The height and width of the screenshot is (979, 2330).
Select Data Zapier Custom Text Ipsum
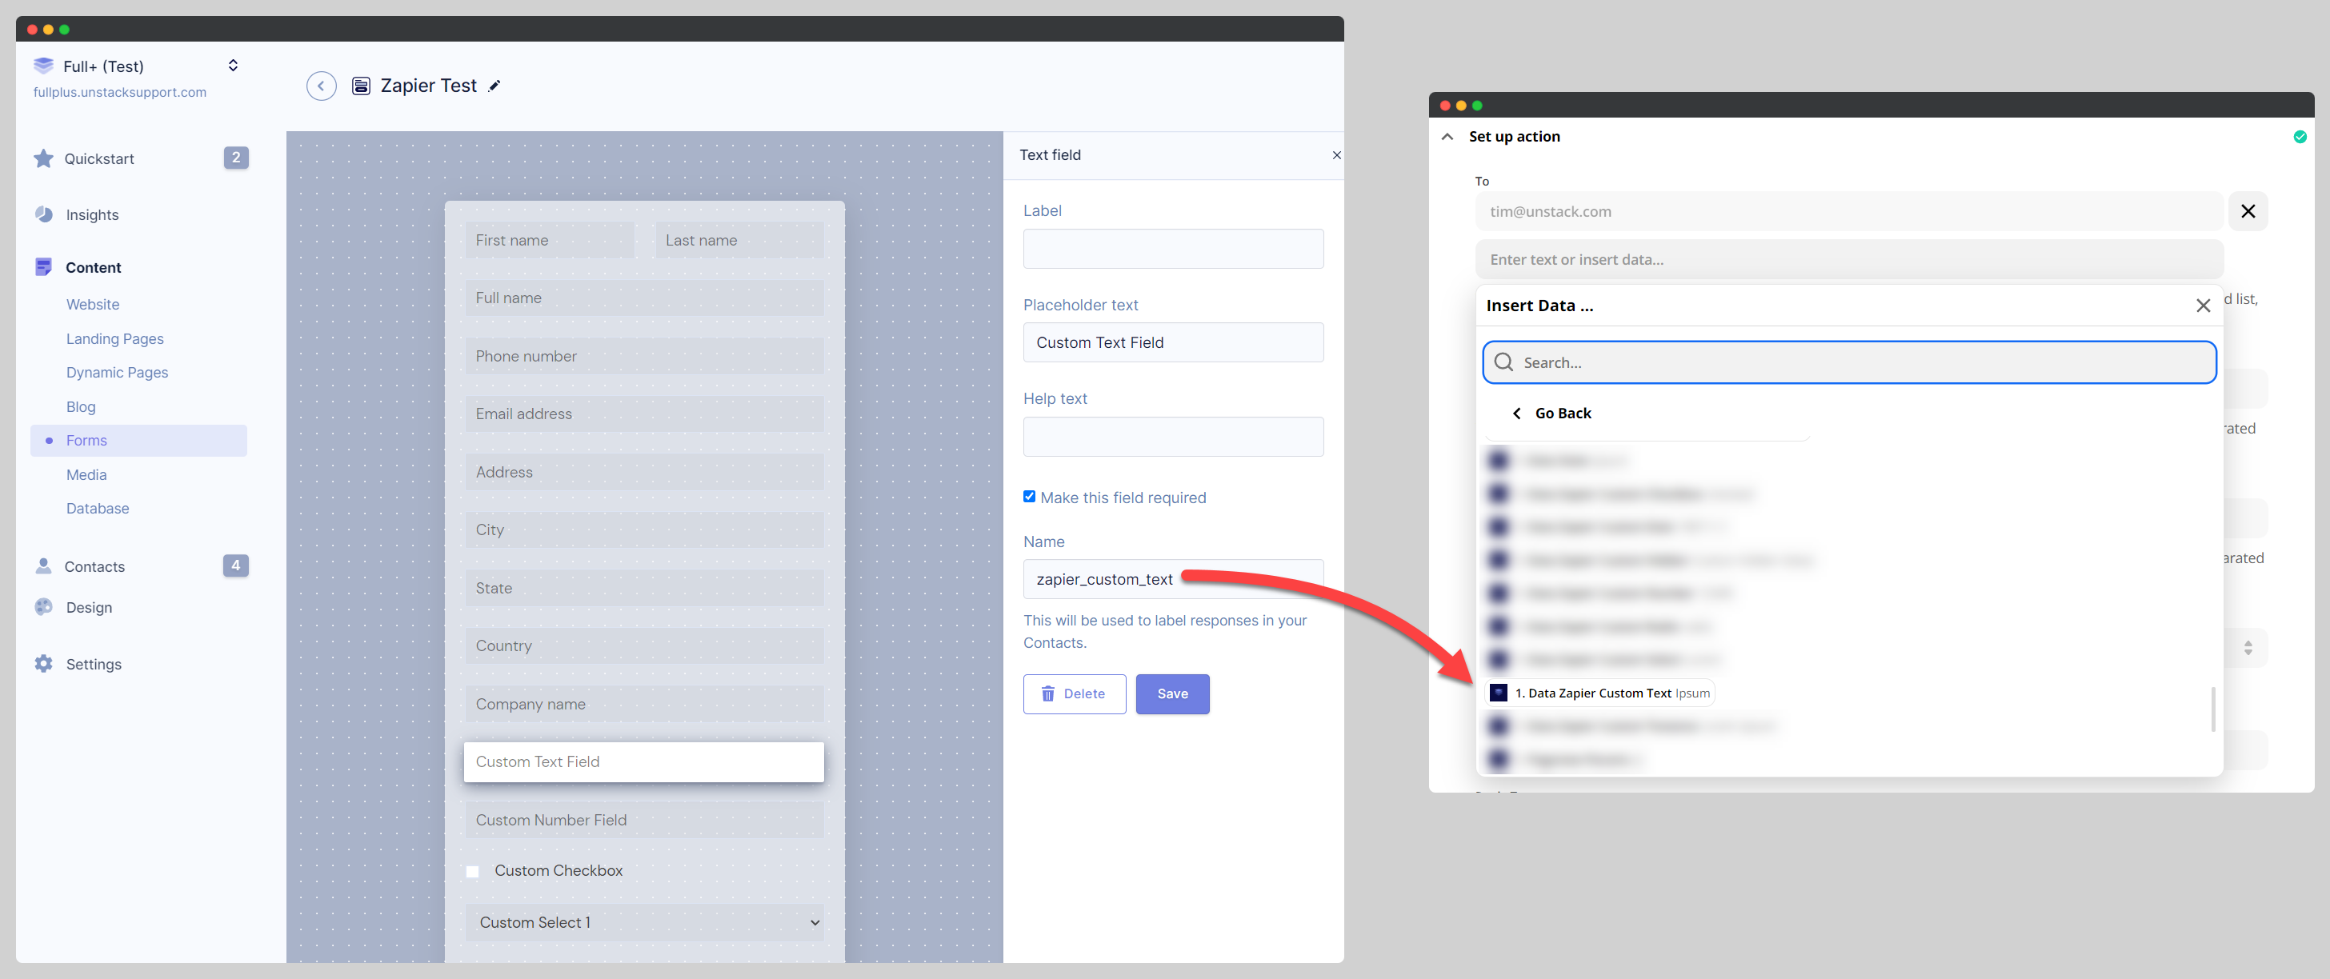(1599, 693)
